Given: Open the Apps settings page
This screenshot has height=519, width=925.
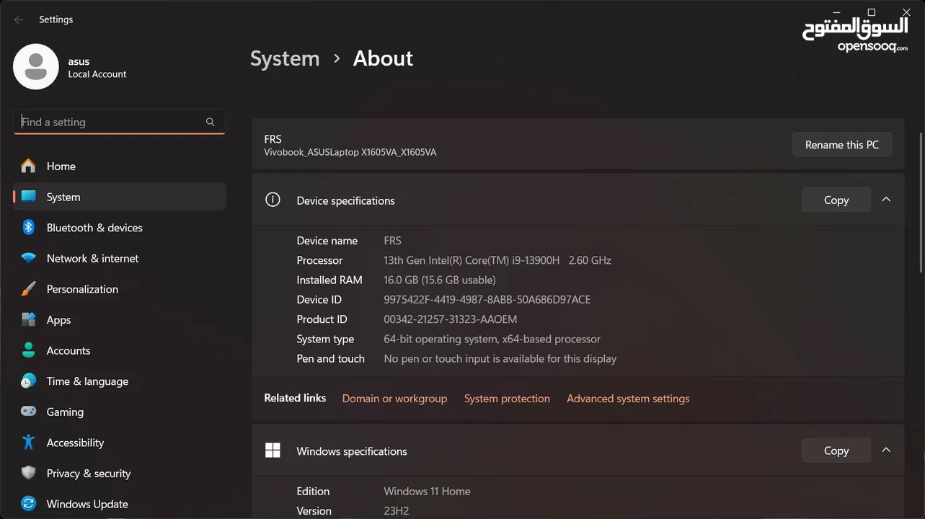Looking at the screenshot, I should pos(120,319).
